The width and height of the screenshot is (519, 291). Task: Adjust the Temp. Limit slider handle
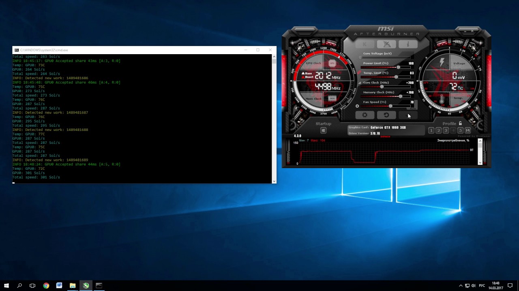(396, 77)
